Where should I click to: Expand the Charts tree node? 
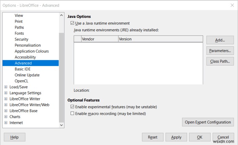tap(6, 116)
